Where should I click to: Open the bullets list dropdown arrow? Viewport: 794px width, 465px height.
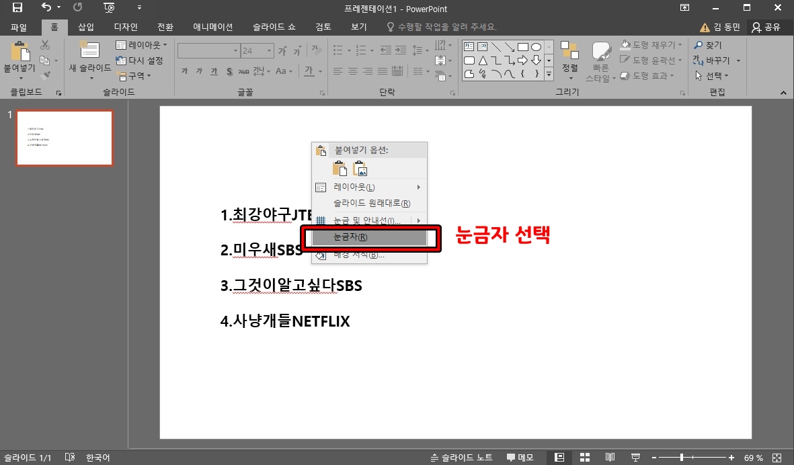[x=349, y=50]
